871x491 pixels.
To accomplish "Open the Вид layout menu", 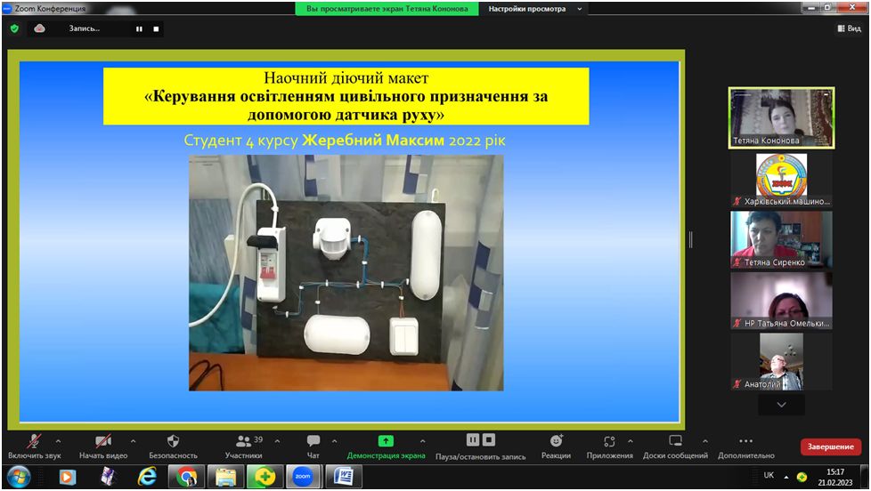I will click(x=850, y=28).
